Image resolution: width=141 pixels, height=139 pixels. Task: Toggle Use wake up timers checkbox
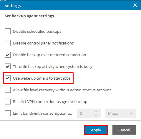[8, 78]
